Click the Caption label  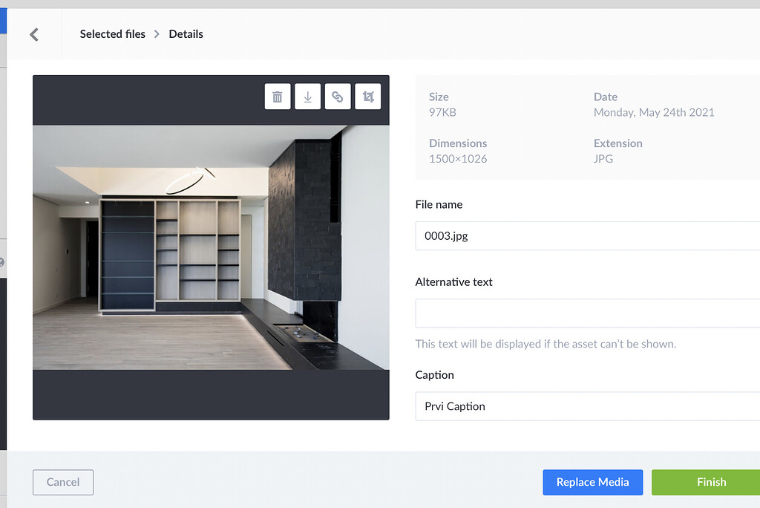(435, 375)
